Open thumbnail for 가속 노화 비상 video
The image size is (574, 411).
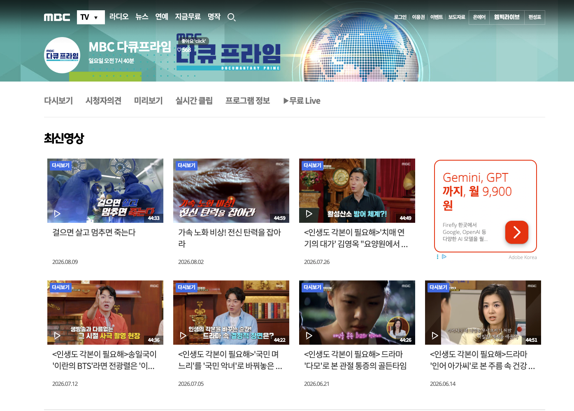click(x=231, y=191)
